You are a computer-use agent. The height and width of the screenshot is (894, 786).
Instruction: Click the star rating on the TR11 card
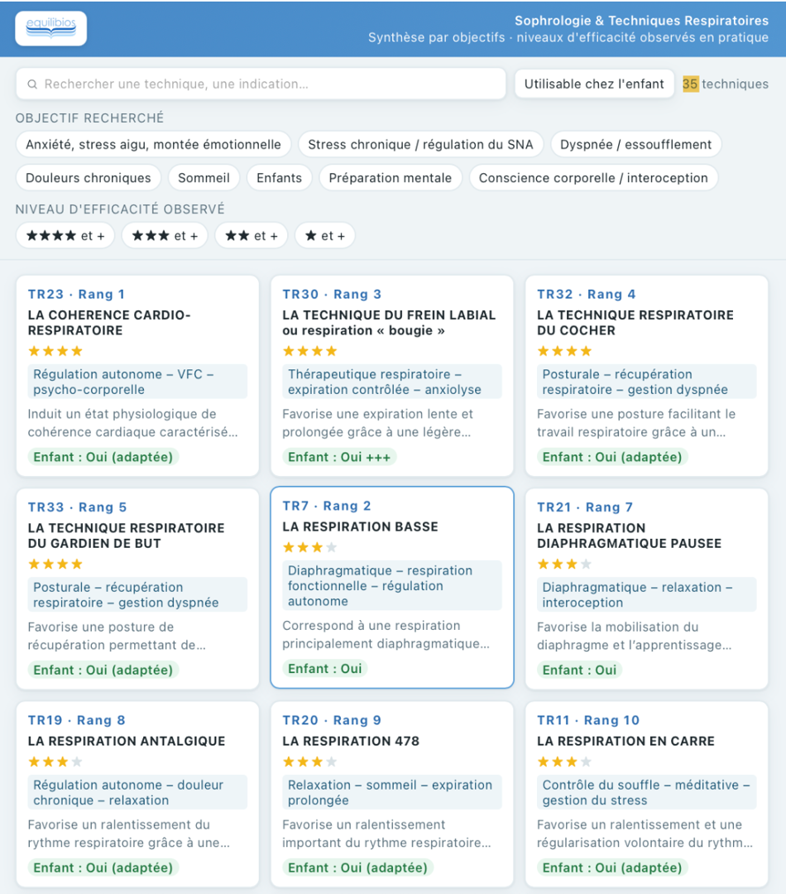(x=564, y=762)
